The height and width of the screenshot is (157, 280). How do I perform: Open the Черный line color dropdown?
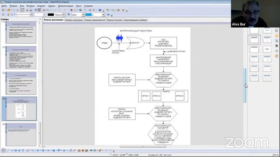pos(64,14)
